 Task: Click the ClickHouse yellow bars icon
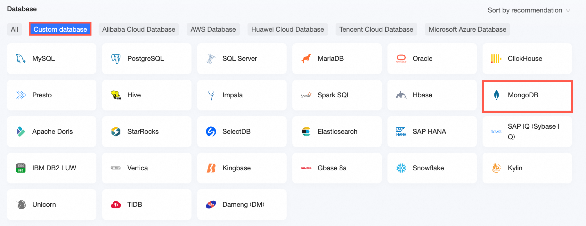(496, 59)
